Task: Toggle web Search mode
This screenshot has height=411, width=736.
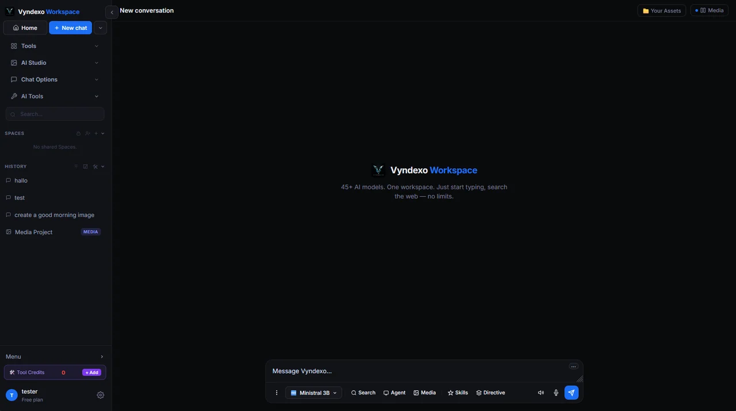Action: (x=363, y=393)
